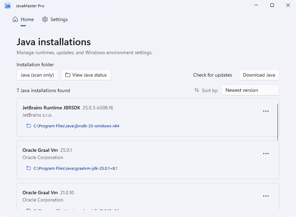Click Check for updates
Viewport: 296px width, 217px height.
(x=213, y=75)
